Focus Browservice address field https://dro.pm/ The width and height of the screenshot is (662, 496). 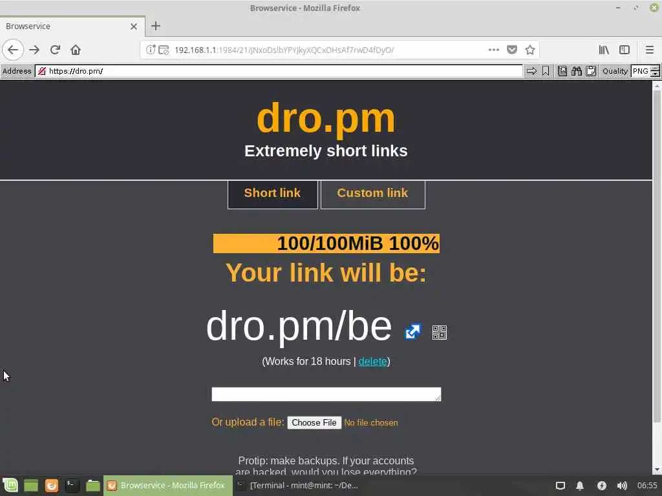click(279, 71)
